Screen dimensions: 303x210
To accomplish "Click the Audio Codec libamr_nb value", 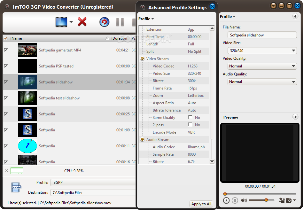I will [x=196, y=147].
